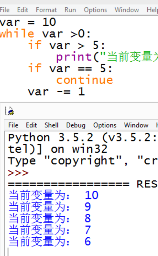Click the print statement in the editor
This screenshot has height=256, width=158.
pyautogui.click(x=107, y=57)
